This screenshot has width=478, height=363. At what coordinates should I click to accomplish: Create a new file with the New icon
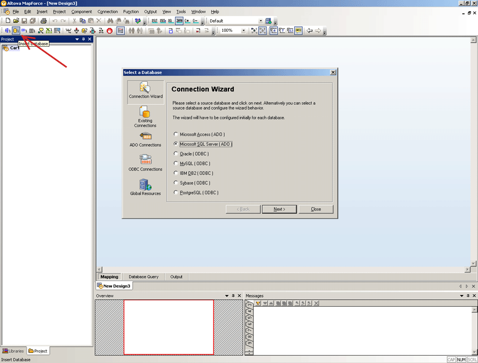point(8,21)
